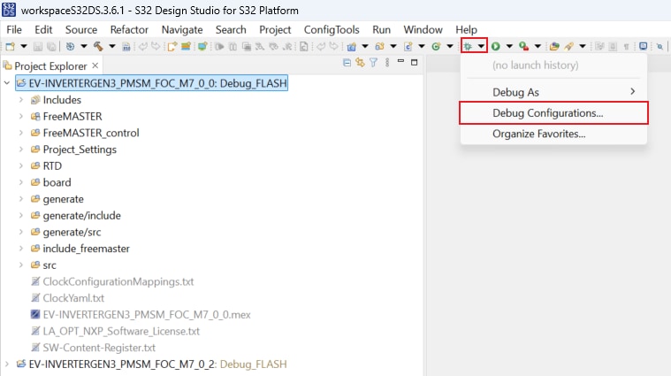Open dropdown arrow next to Debug icon

click(x=481, y=46)
